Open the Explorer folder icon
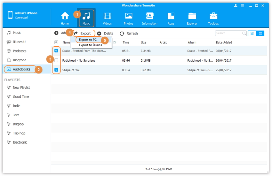This screenshot has width=272, height=176. coord(192,16)
